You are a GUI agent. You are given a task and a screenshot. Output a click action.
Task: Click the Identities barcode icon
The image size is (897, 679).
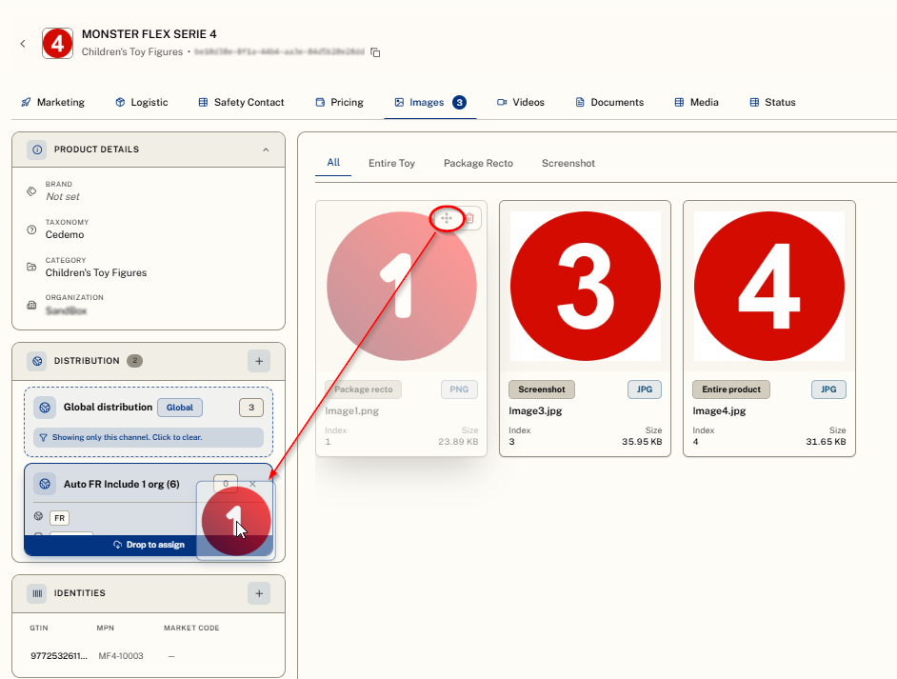click(x=37, y=593)
